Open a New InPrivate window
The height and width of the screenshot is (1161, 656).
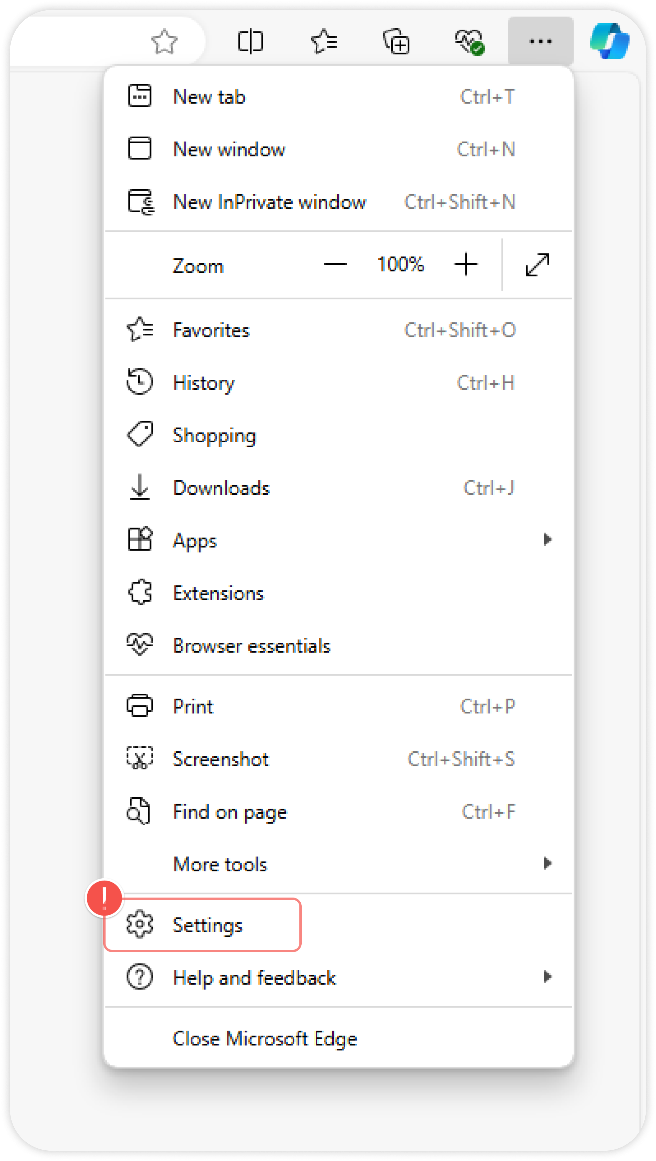point(270,202)
